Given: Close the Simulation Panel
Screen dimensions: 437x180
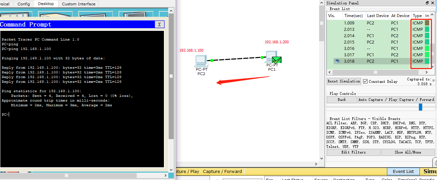Looking at the screenshot, I should (x=432, y=3).
